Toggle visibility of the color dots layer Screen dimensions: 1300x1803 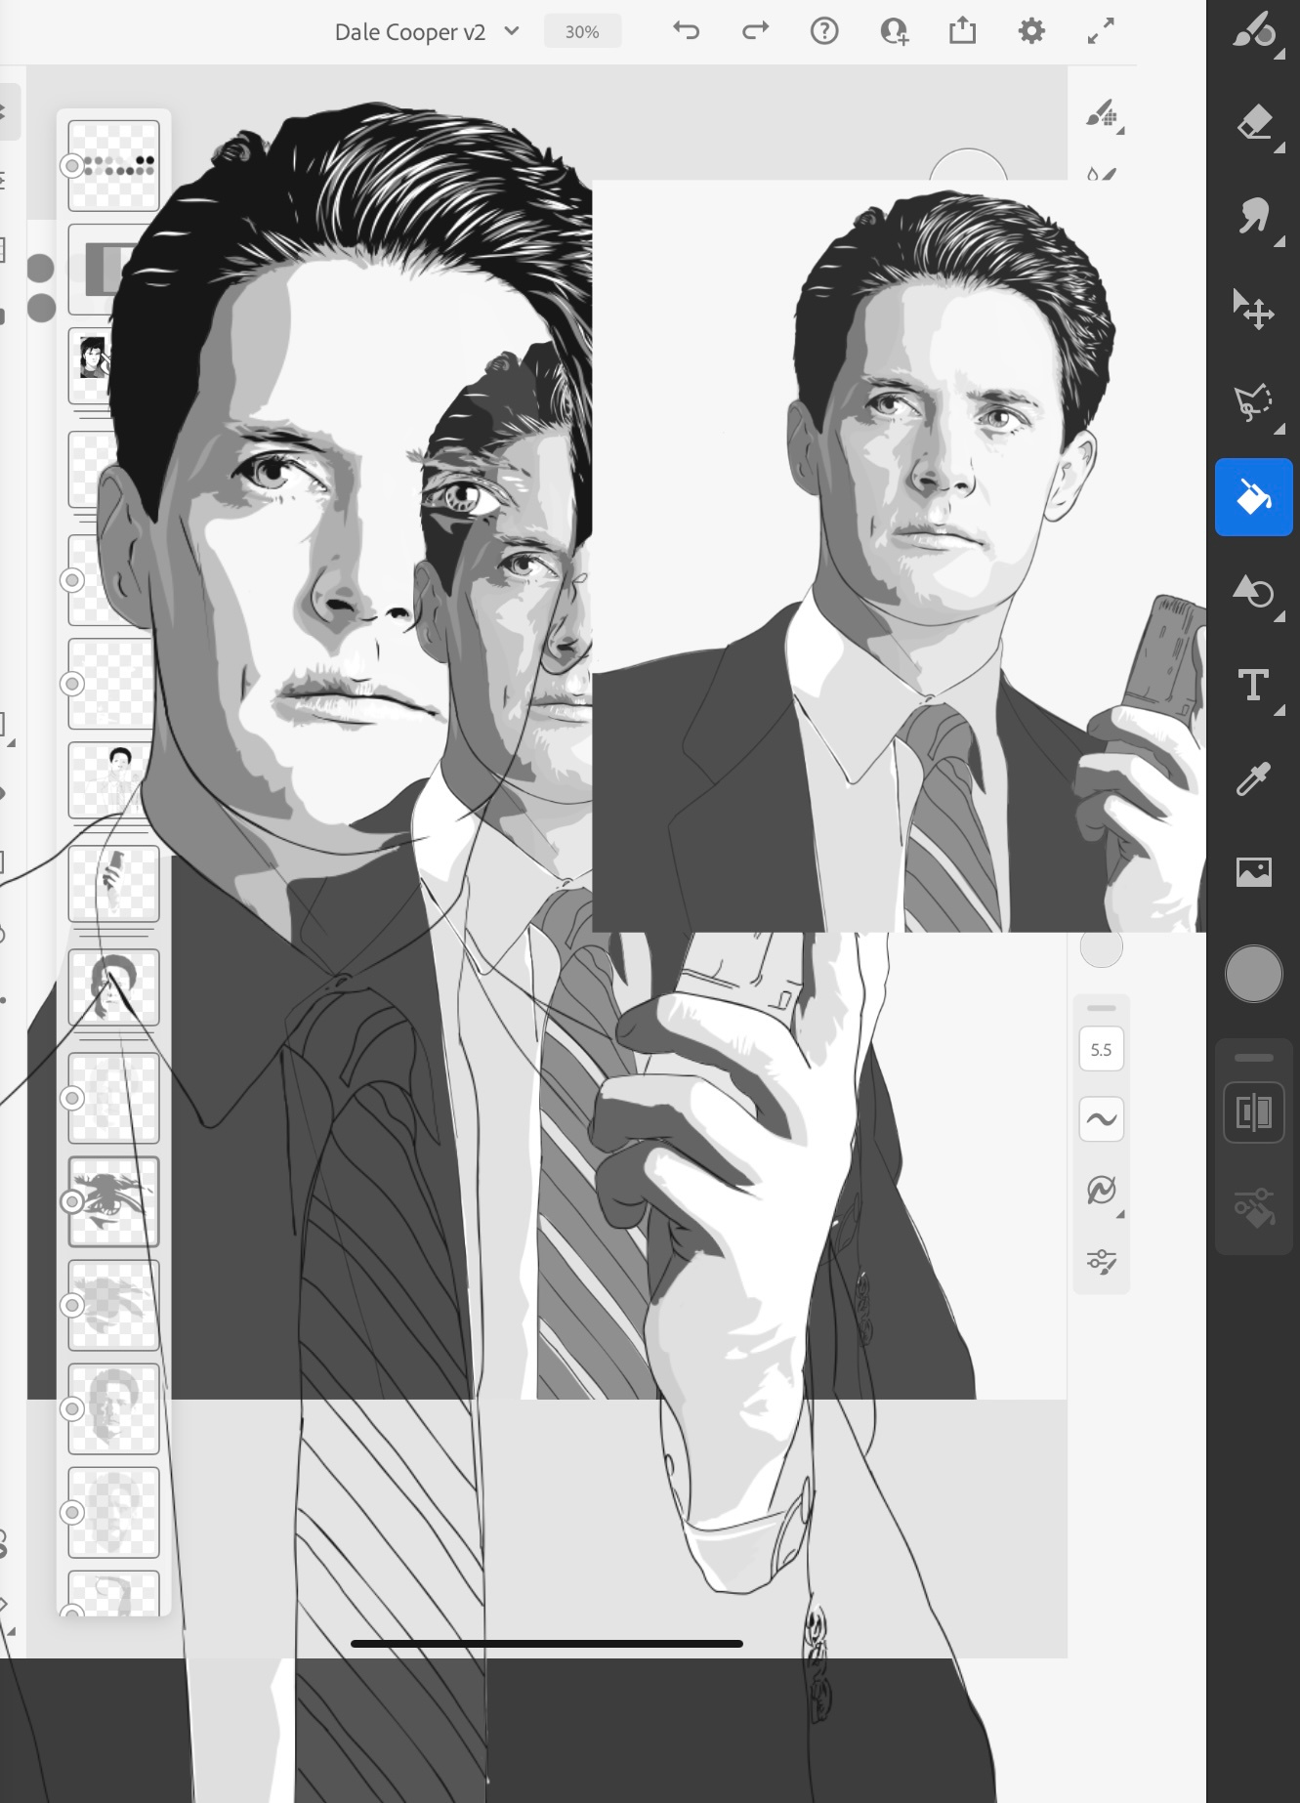coord(71,166)
